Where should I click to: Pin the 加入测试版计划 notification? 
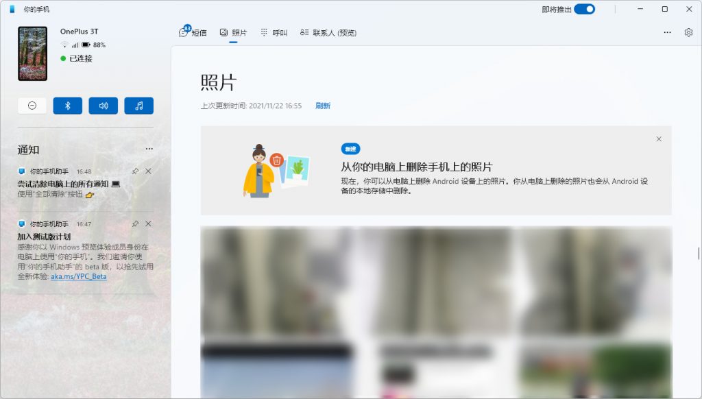pyautogui.click(x=135, y=223)
